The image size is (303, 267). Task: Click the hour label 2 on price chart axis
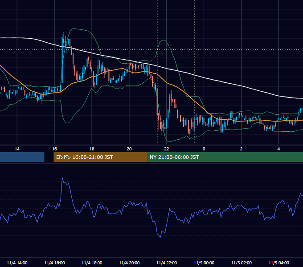(241, 149)
